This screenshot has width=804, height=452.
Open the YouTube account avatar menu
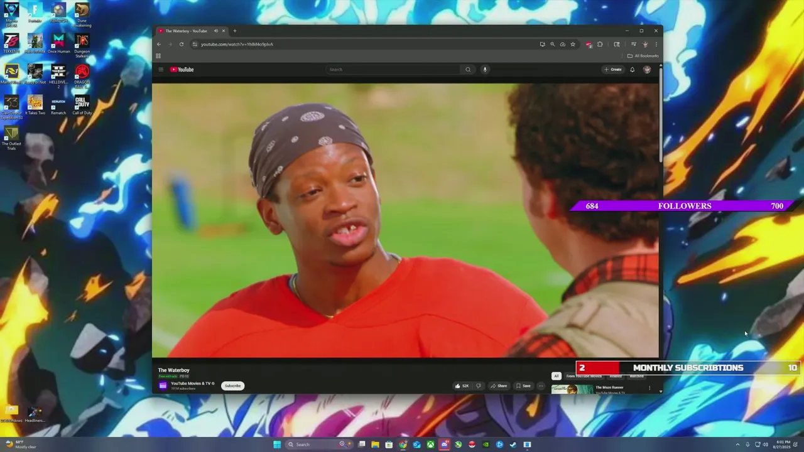click(647, 70)
